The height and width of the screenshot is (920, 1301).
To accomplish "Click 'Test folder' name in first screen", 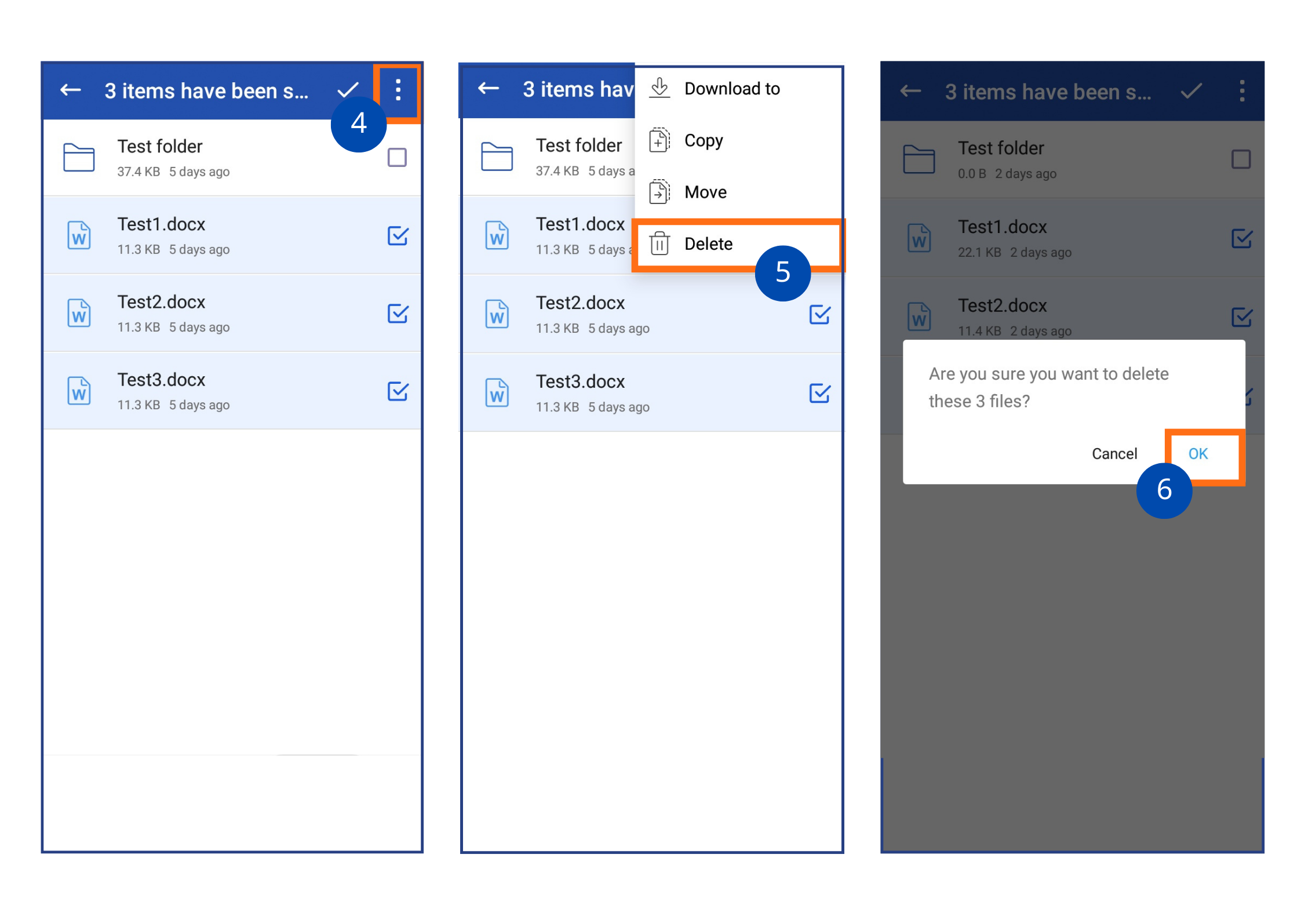I will pos(160,147).
